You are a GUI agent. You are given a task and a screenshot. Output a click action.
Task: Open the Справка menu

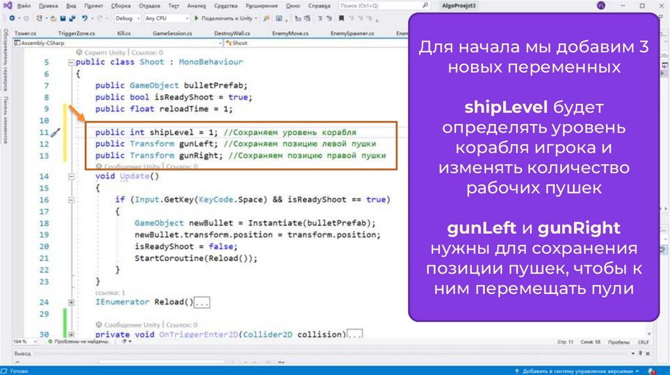click(319, 6)
